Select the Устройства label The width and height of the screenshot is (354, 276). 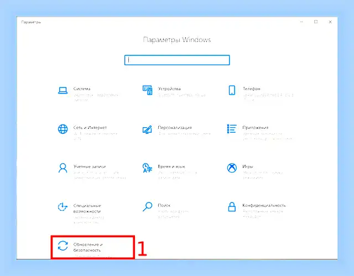169,88
